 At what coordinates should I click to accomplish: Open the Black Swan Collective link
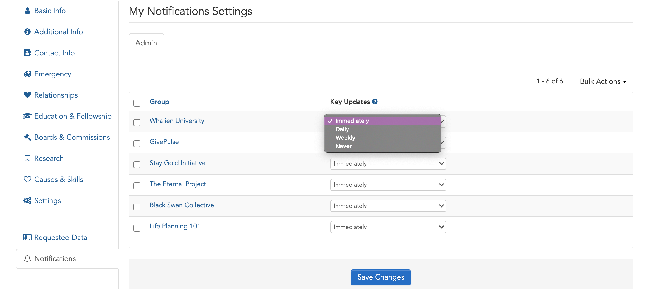tap(182, 205)
